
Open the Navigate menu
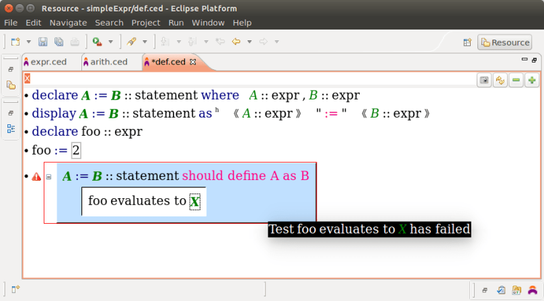(x=68, y=22)
